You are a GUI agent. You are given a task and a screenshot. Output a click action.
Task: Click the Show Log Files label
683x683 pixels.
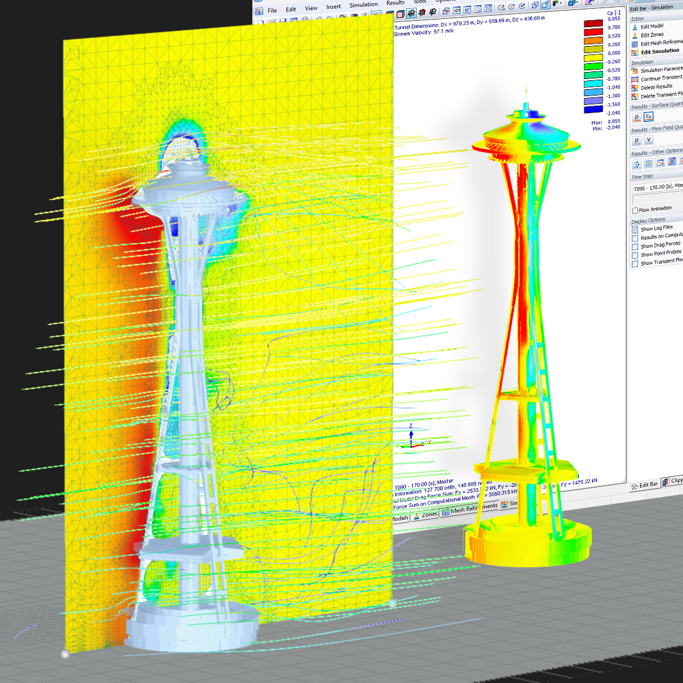point(656,228)
